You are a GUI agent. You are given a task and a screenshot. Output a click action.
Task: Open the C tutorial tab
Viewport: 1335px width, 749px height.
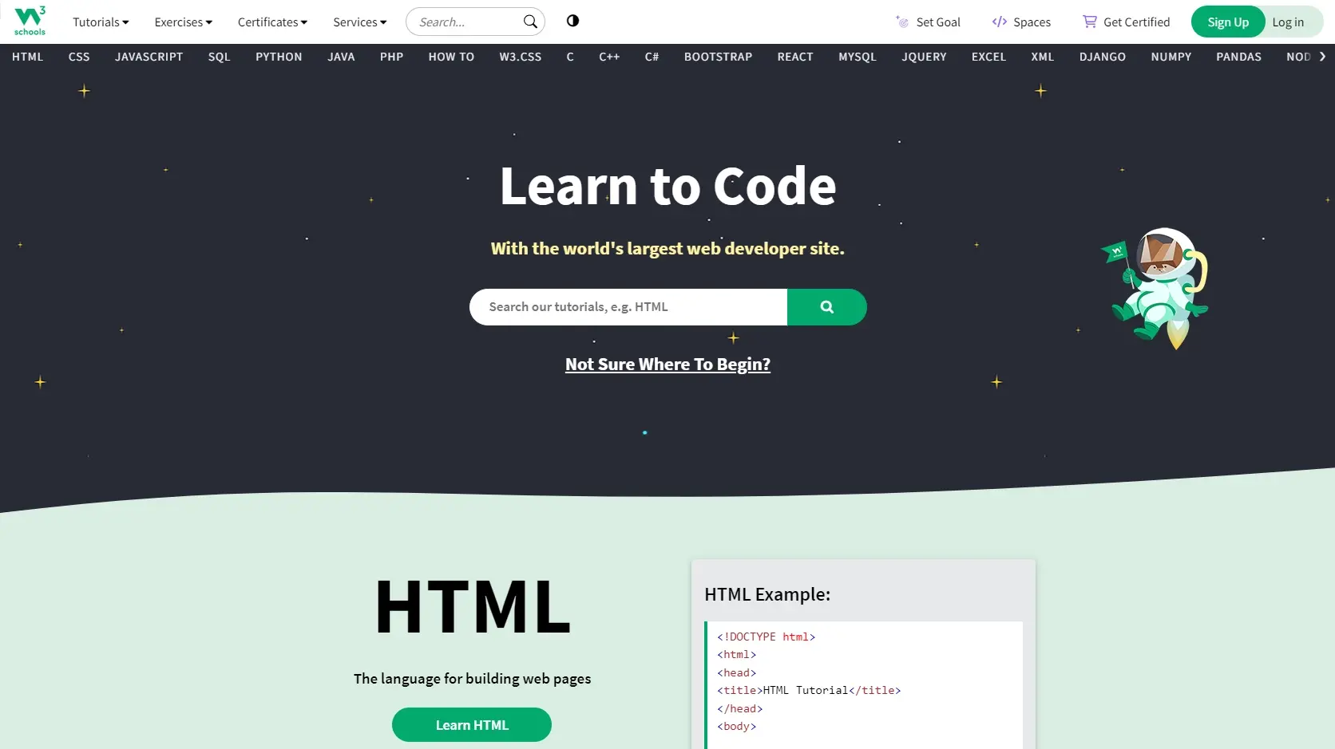click(x=570, y=57)
